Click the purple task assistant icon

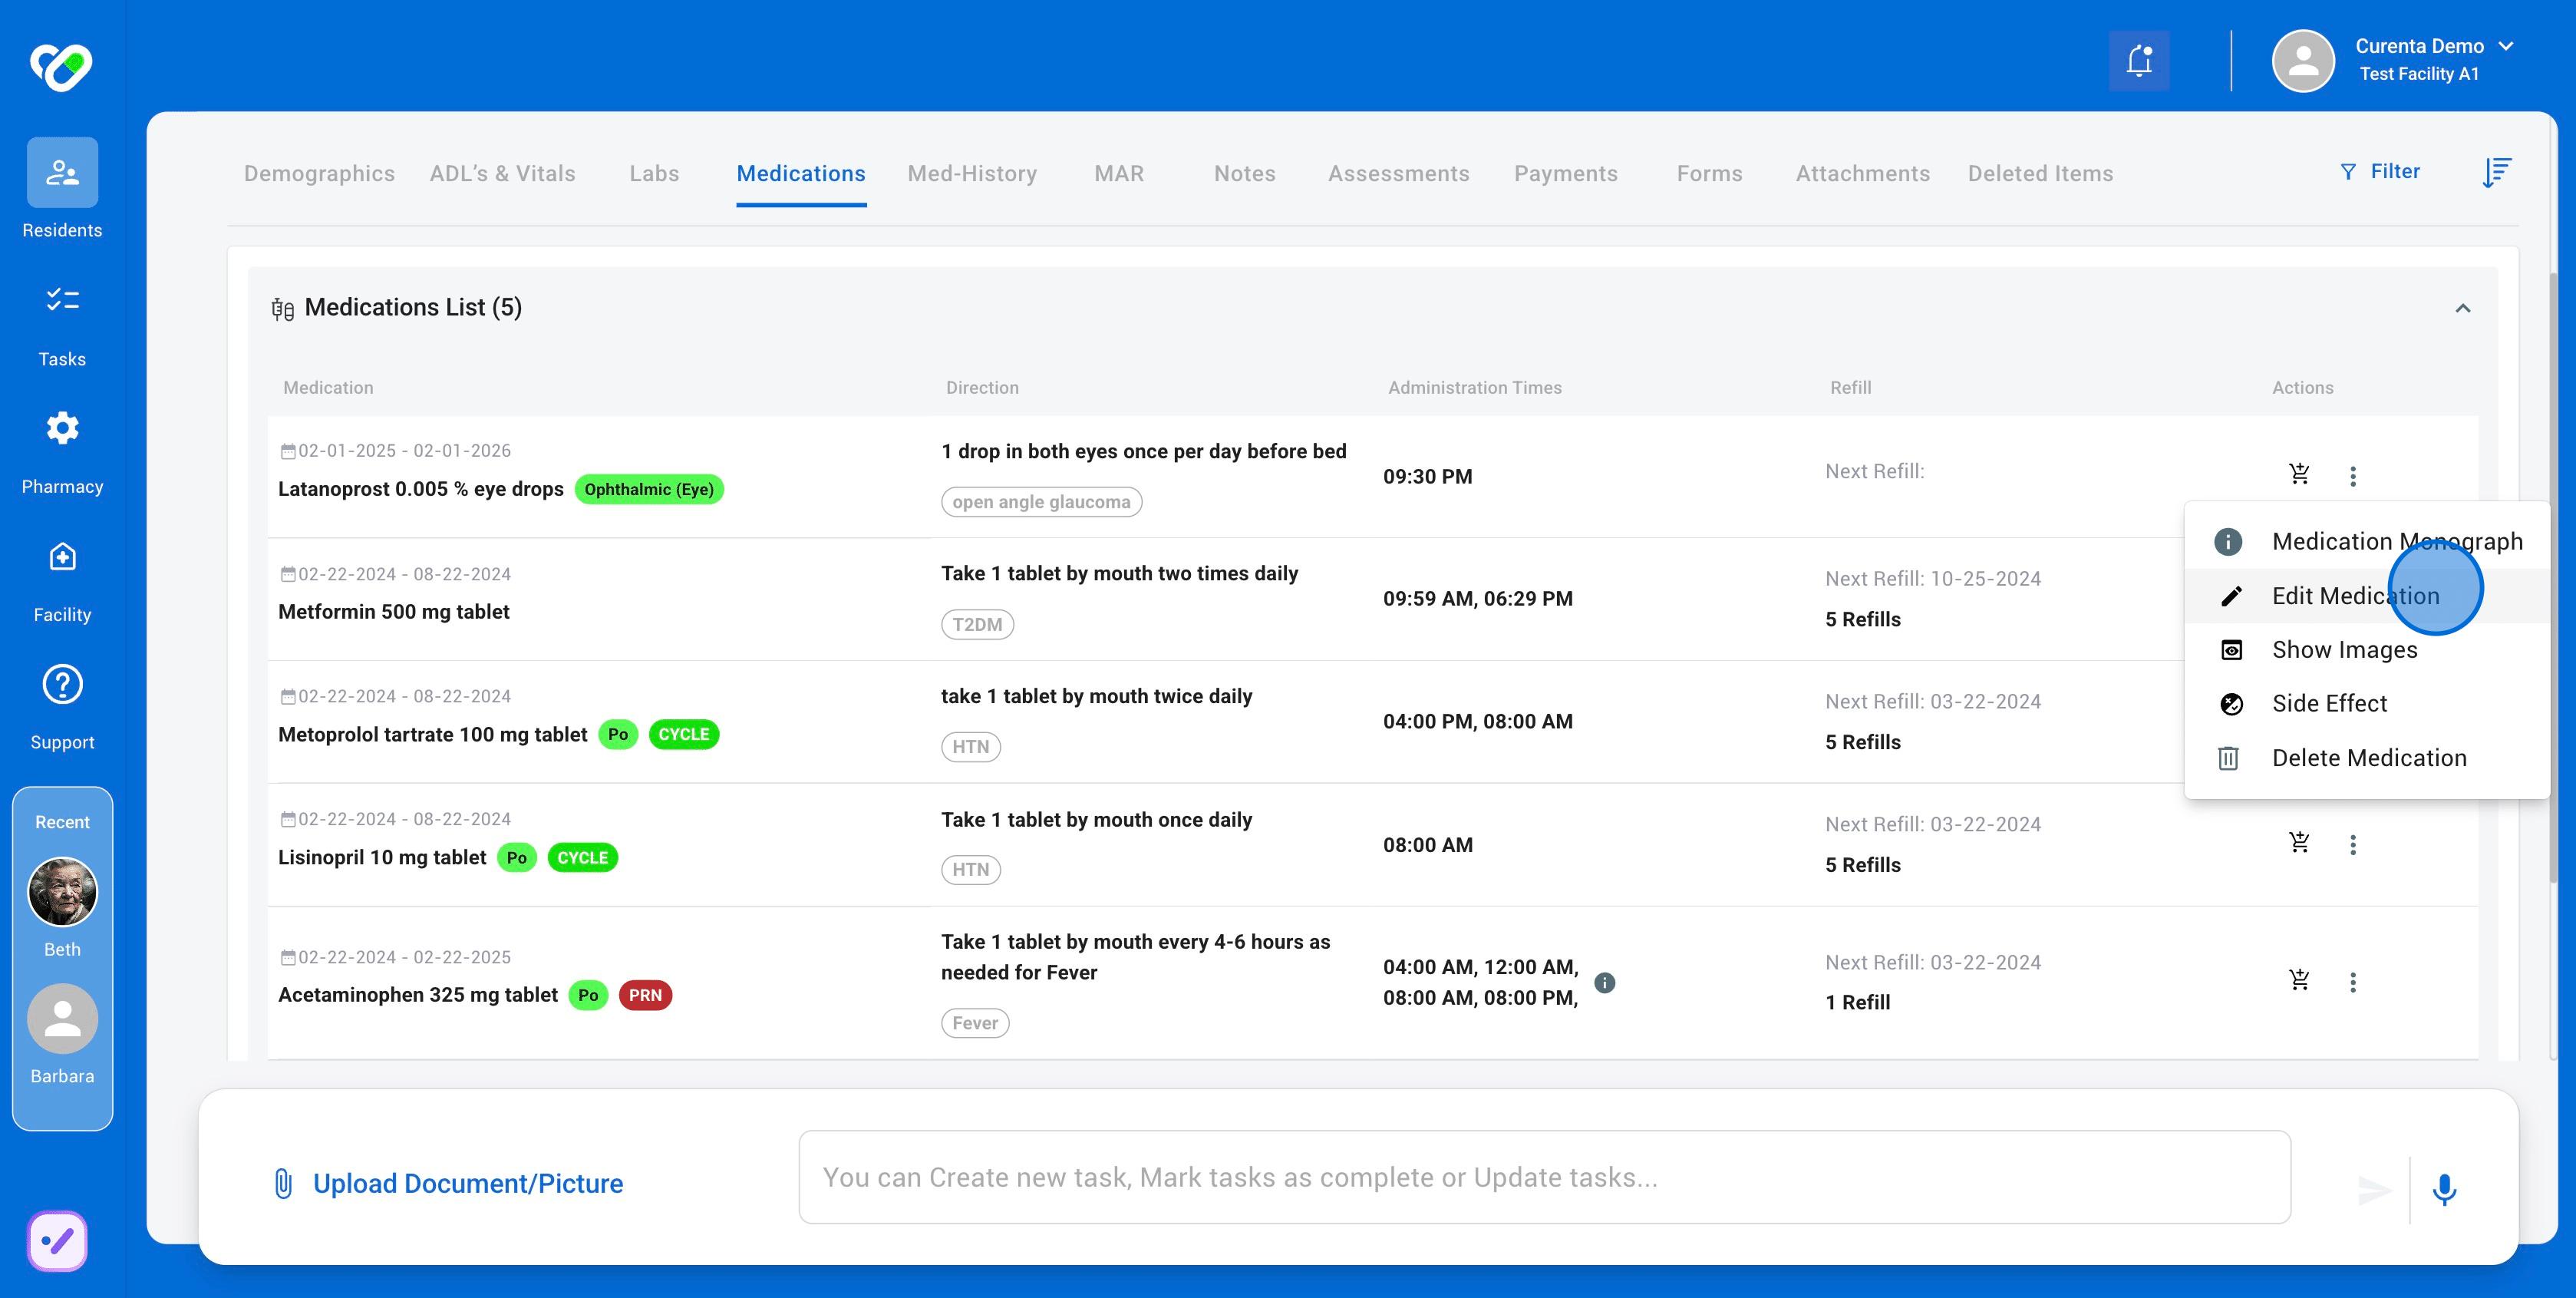pyautogui.click(x=58, y=1241)
